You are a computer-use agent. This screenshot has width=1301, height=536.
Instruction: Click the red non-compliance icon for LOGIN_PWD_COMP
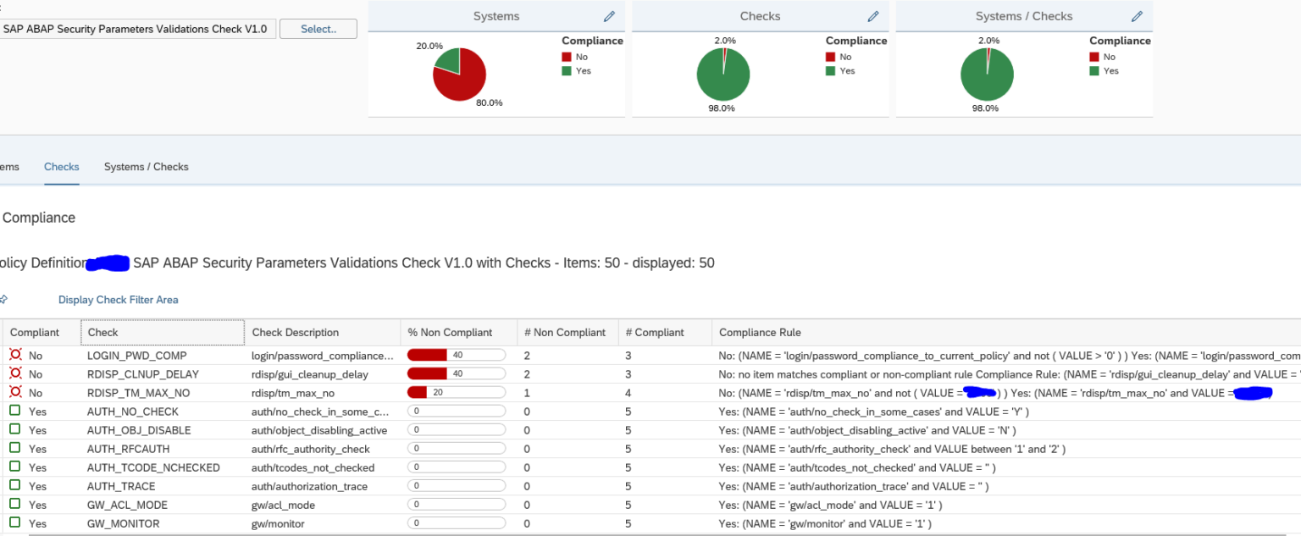point(15,355)
